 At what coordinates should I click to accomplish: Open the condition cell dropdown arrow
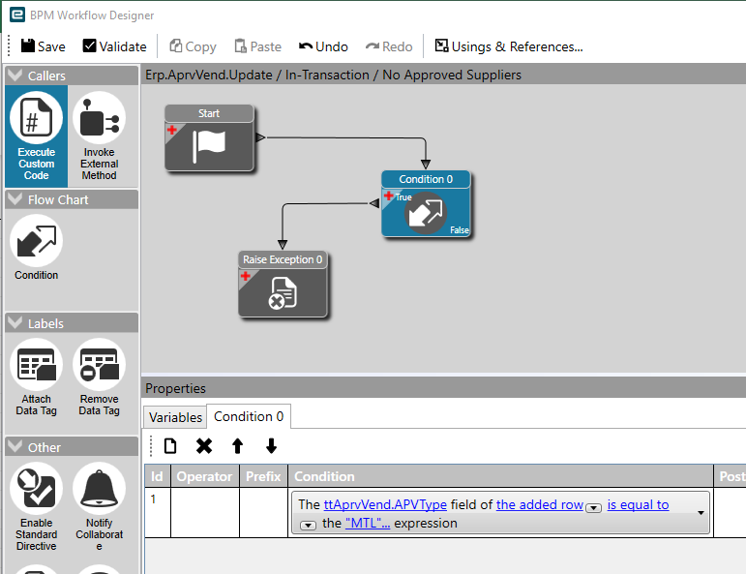(701, 513)
